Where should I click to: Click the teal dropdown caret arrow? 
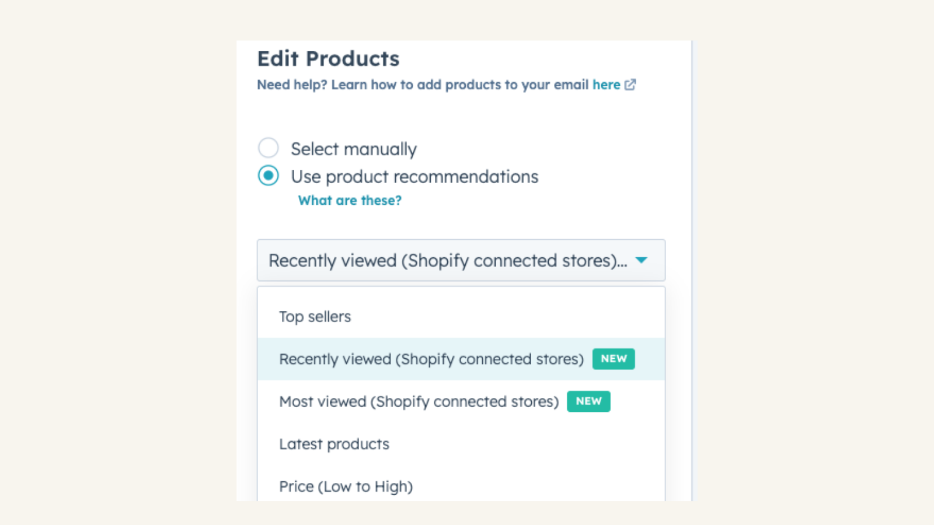(x=642, y=261)
